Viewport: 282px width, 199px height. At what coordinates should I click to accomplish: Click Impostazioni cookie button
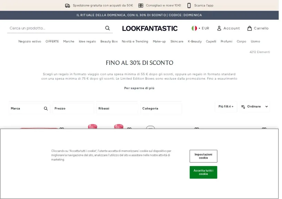tap(203, 156)
